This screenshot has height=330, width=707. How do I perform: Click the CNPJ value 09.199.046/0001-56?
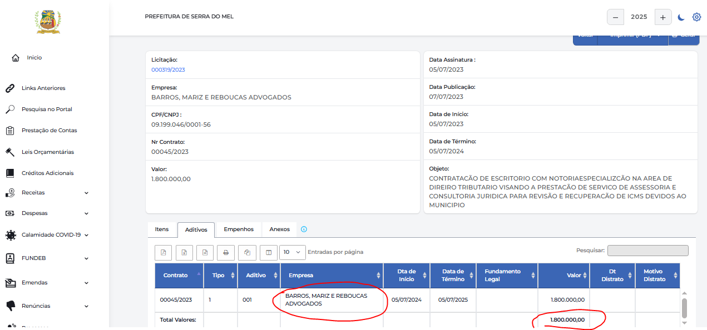(x=181, y=124)
